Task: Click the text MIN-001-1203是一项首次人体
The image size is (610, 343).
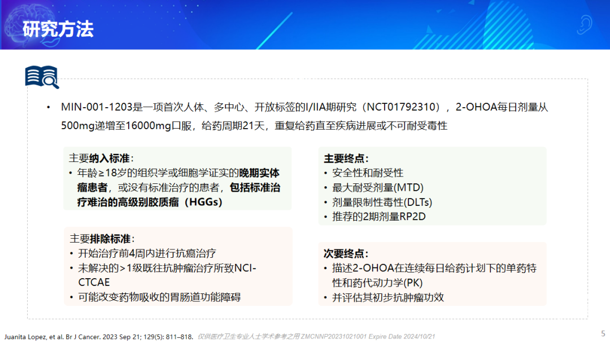Action: click(132, 107)
